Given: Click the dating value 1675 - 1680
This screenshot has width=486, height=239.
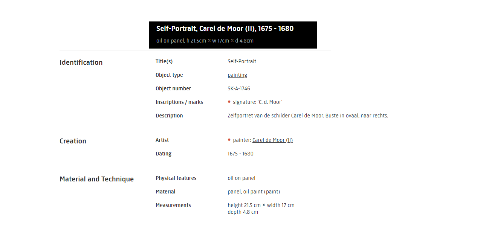Looking at the screenshot, I should (240, 154).
